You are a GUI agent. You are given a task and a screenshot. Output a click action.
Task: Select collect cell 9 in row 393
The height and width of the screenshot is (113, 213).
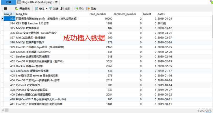click(x=149, y=19)
